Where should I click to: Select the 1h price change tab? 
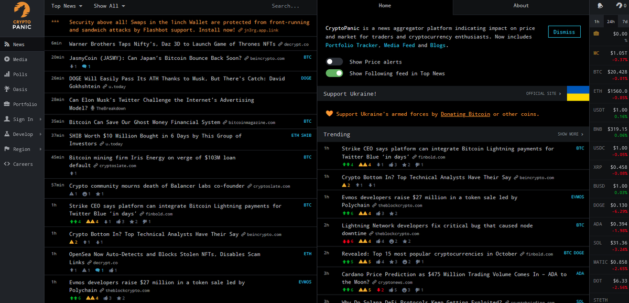(597, 21)
